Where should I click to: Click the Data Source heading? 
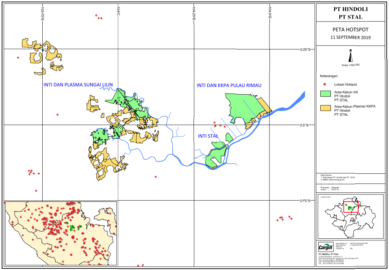tap(326, 175)
